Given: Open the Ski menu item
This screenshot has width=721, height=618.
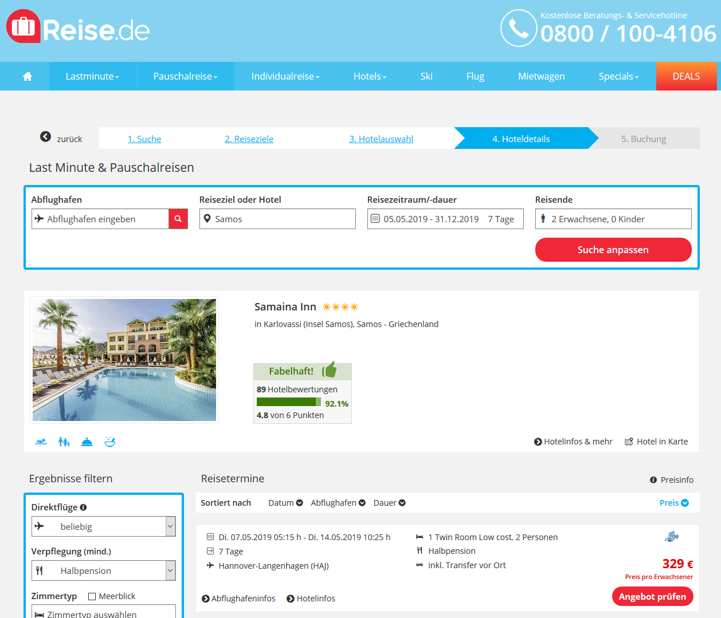Looking at the screenshot, I should 426,76.
